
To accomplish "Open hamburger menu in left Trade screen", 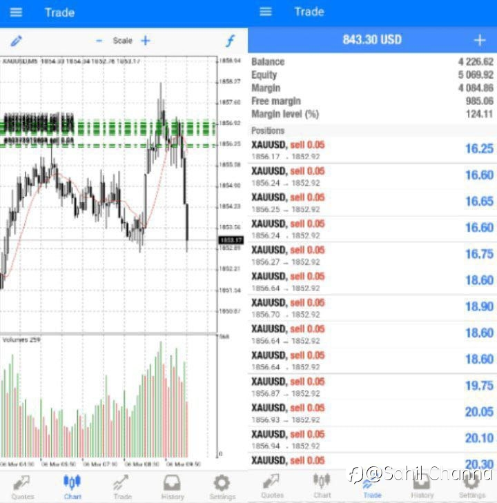I will 16,12.
